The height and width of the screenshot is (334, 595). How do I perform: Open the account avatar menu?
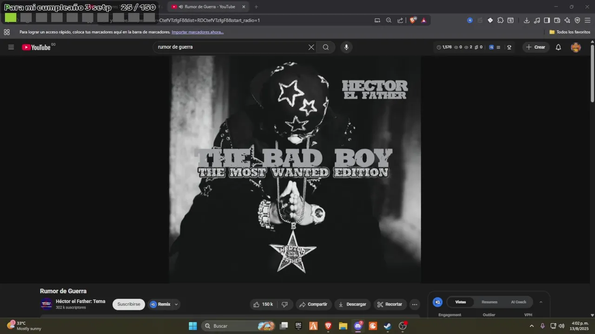(x=576, y=47)
